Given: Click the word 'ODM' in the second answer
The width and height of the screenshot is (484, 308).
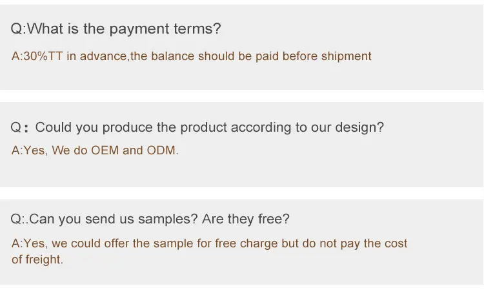Looking at the screenshot, I should click(162, 150).
